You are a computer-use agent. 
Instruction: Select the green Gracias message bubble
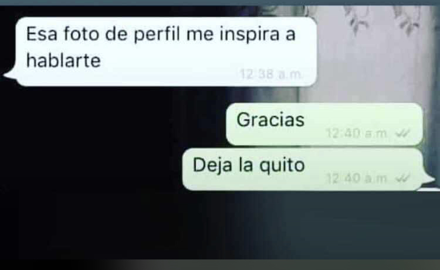tap(324, 124)
